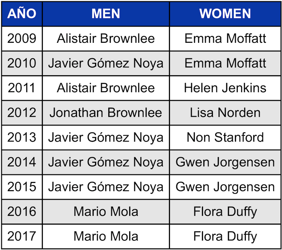282x250 pixels.
Task: Select Mario Mola in the 2017 row
Action: 106,236
